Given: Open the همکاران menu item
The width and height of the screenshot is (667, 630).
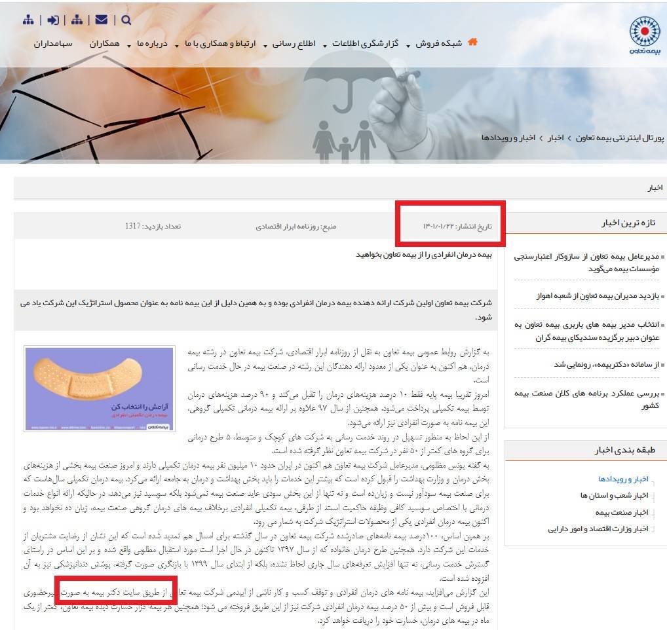Looking at the screenshot, I should (104, 43).
